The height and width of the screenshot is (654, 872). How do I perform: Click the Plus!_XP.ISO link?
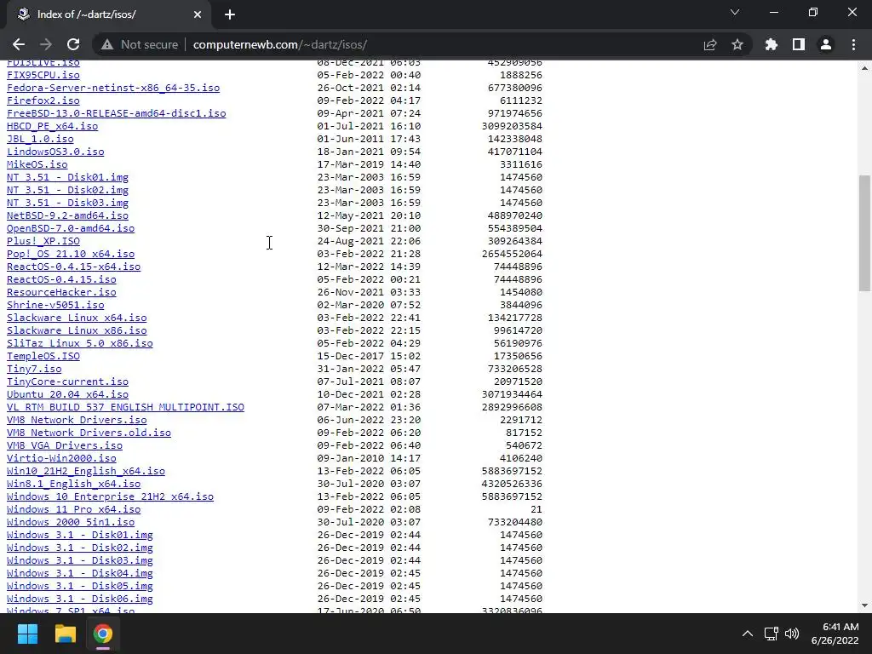click(x=43, y=241)
